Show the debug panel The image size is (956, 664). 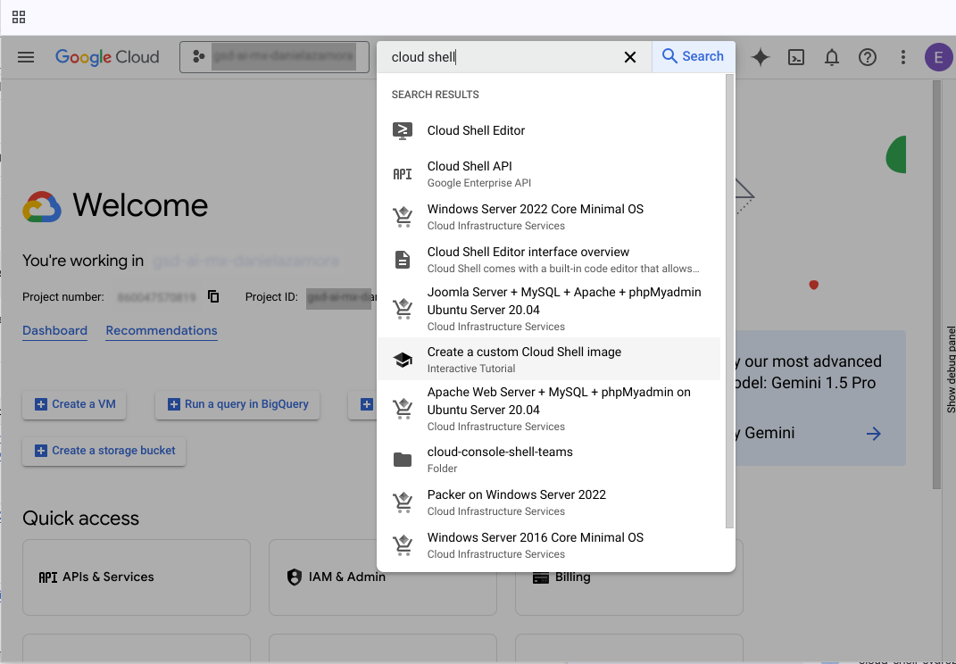click(x=951, y=369)
